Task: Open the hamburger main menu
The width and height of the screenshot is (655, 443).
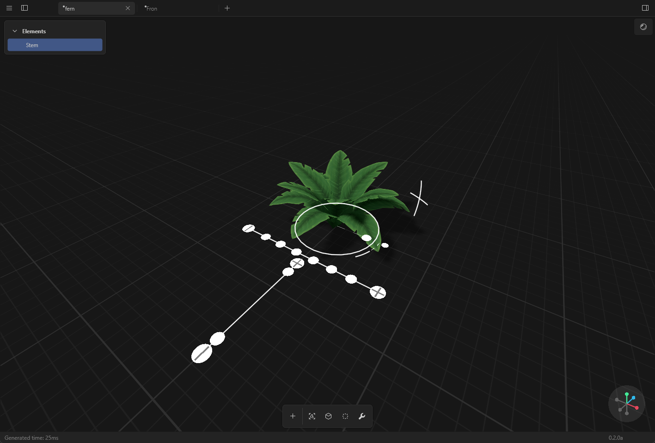Action: coord(9,8)
